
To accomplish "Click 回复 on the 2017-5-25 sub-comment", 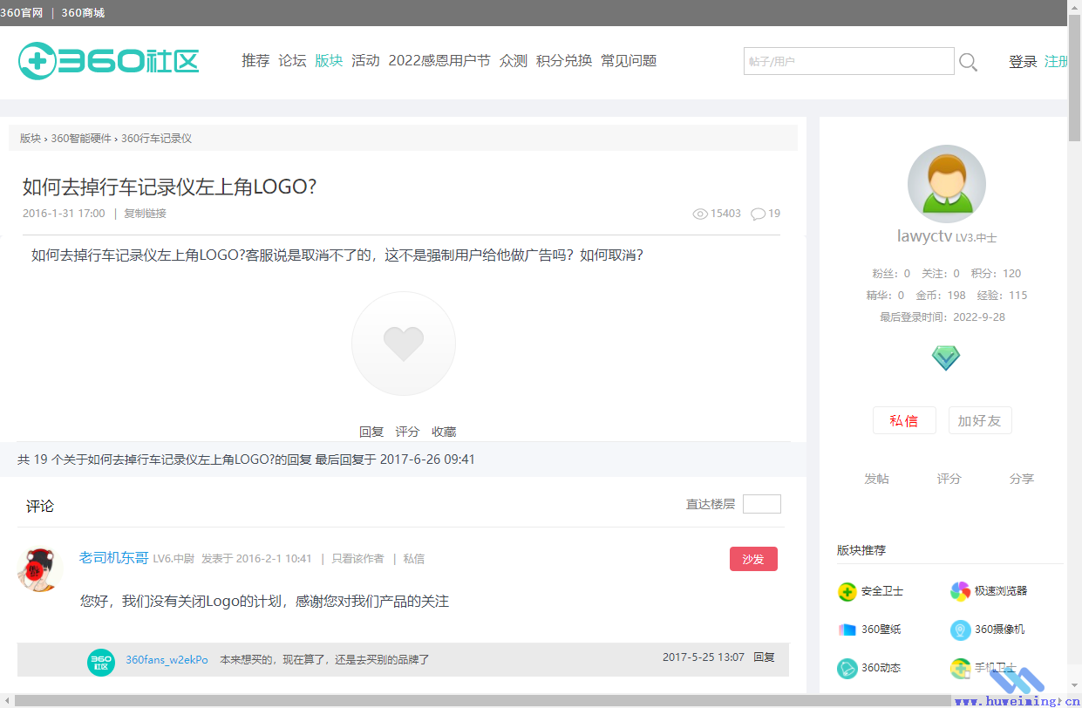I will [x=764, y=657].
